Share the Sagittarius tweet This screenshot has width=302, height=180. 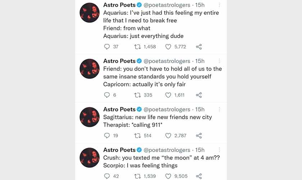199,136
